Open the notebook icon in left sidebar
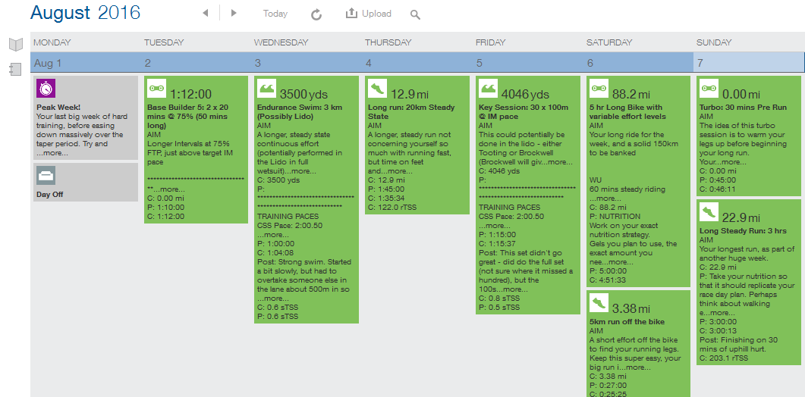Screen dimensions: 805x397 [15, 70]
